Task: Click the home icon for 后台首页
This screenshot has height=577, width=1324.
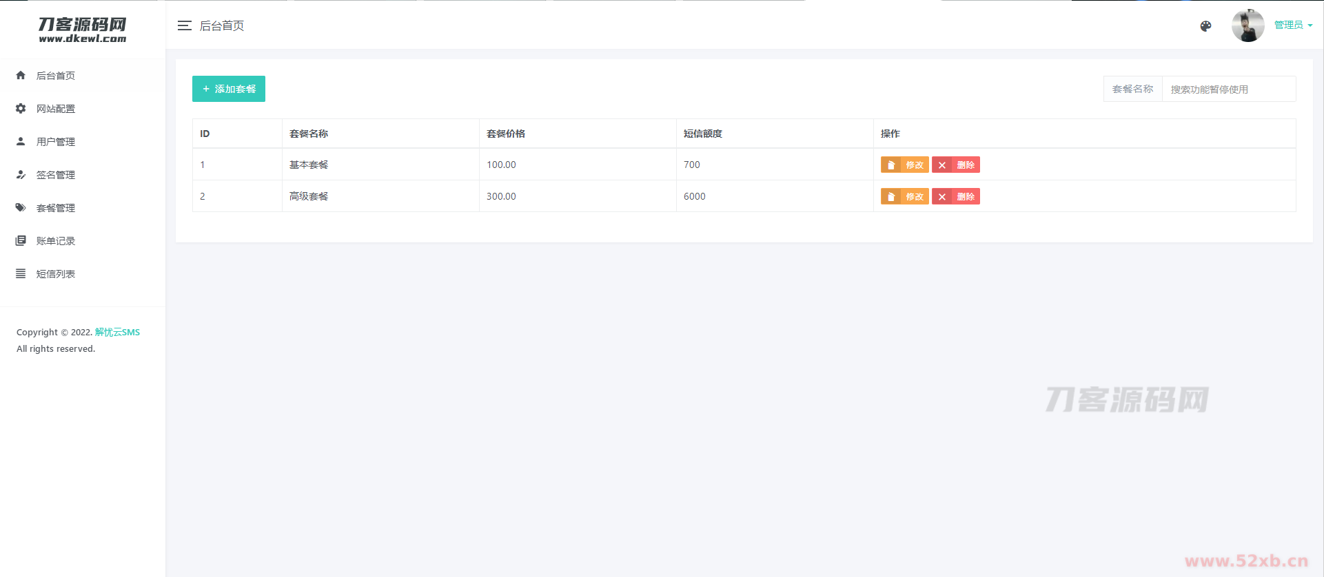Action: [x=21, y=75]
